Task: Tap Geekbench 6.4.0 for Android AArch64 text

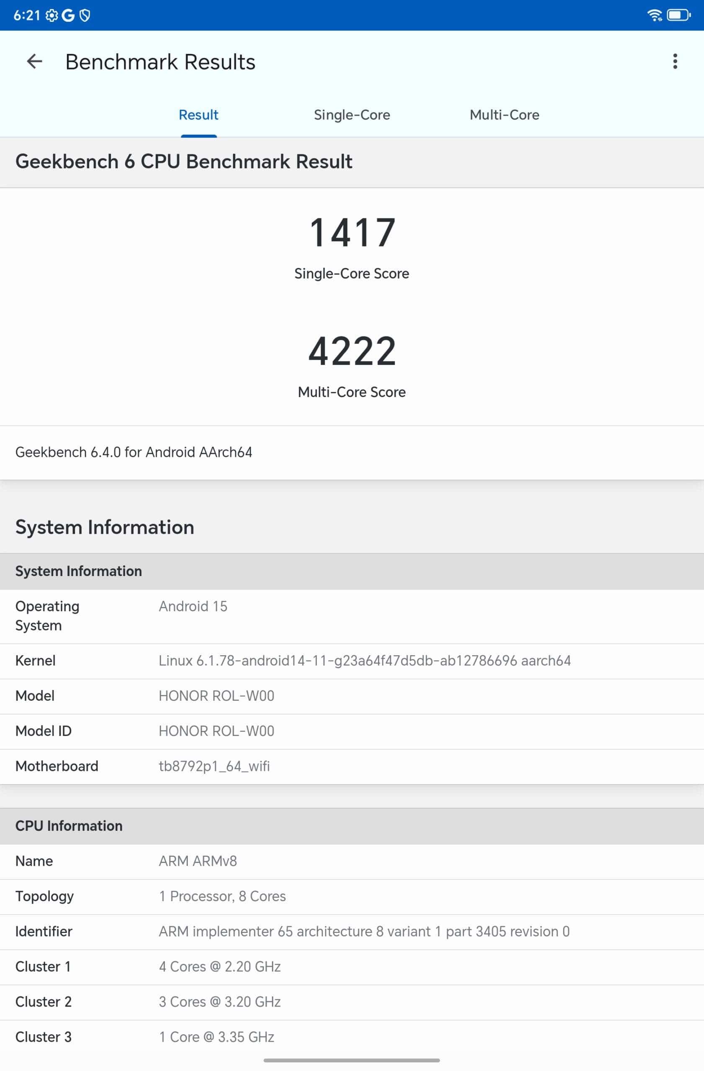Action: [134, 452]
